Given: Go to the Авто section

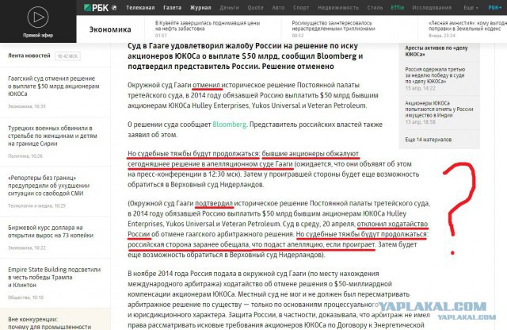Looking at the screenshot, I should pyautogui.click(x=278, y=7).
